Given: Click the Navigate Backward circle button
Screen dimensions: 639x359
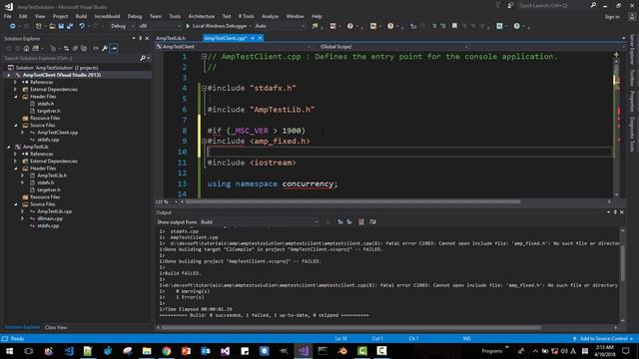Looking at the screenshot, I should pos(13,26).
